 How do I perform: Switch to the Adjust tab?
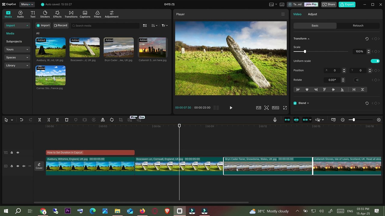312,14
